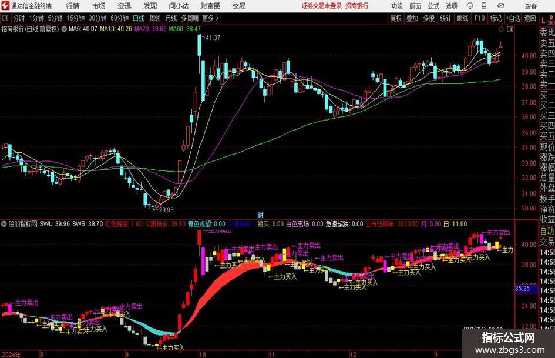Open the 公式 menu
The width and height of the screenshot is (555, 358).
click(x=433, y=6)
